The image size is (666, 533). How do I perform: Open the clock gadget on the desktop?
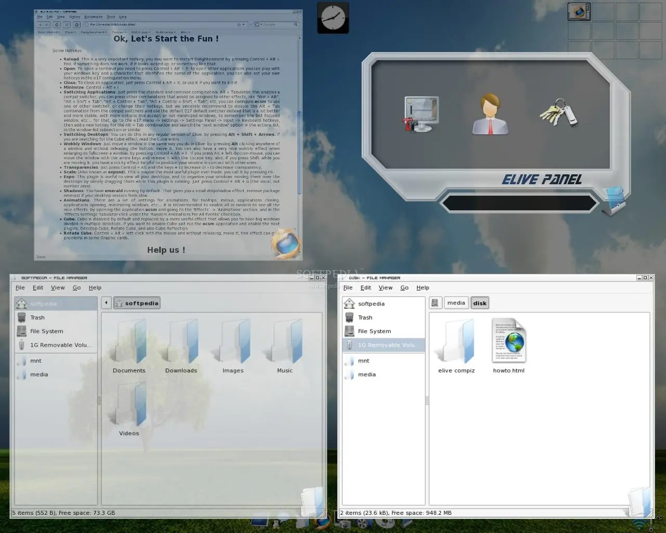point(333,18)
